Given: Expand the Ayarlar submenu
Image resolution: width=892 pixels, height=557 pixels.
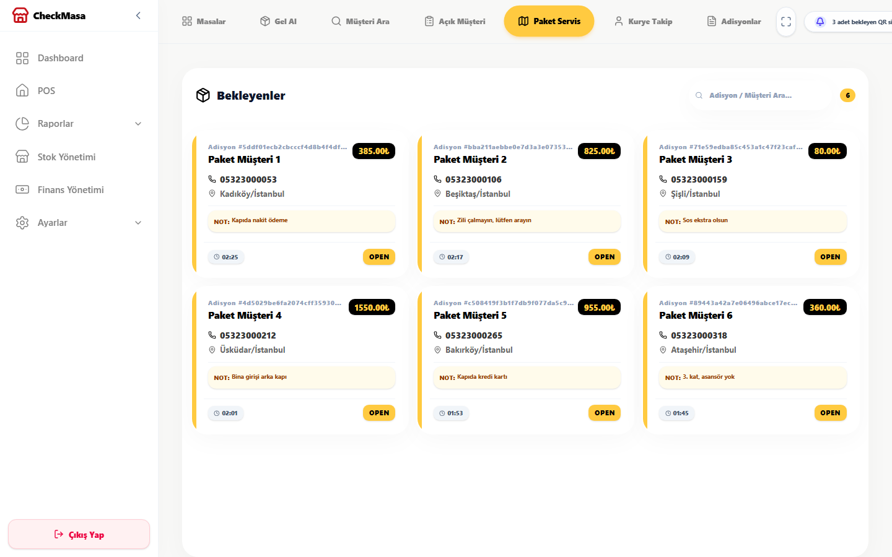Looking at the screenshot, I should 79,223.
